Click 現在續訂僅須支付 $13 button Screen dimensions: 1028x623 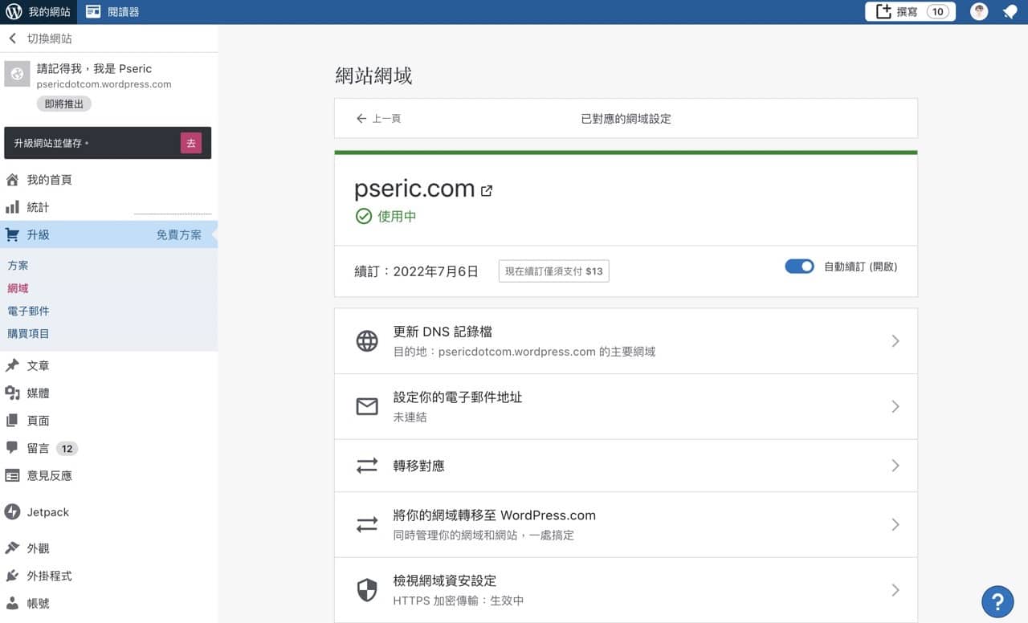[x=554, y=271]
